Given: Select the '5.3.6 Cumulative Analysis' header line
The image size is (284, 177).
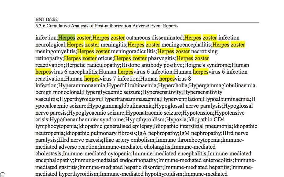Looking at the screenshot, I should 107,26.
